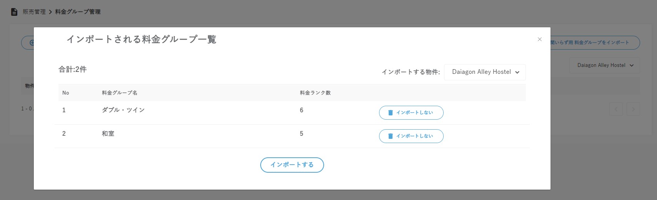Screen dimensions: 657x200
Task: Open the インポートする物件 dropdown
Action: (485, 72)
